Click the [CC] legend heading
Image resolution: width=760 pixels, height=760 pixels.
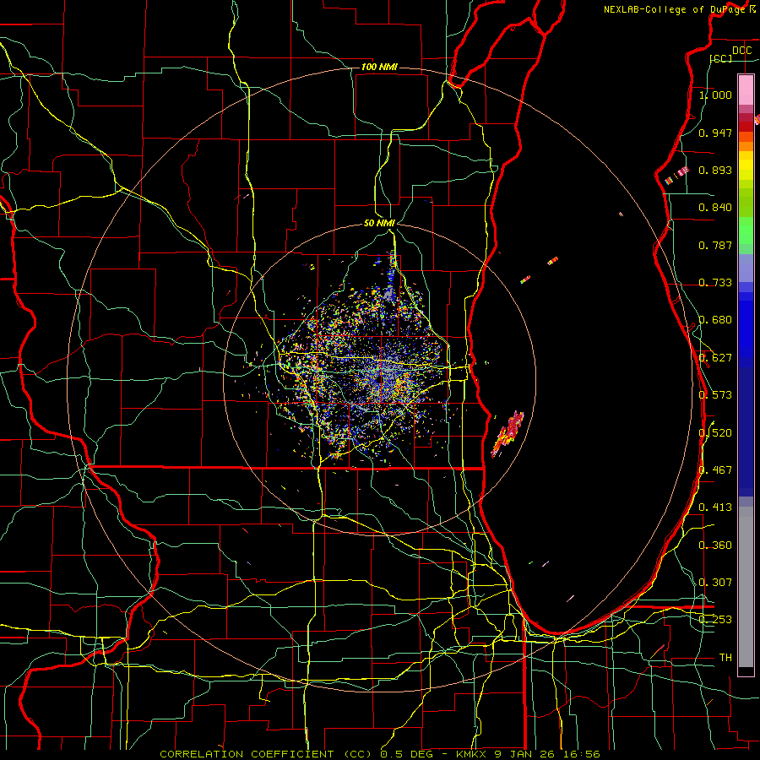[721, 58]
